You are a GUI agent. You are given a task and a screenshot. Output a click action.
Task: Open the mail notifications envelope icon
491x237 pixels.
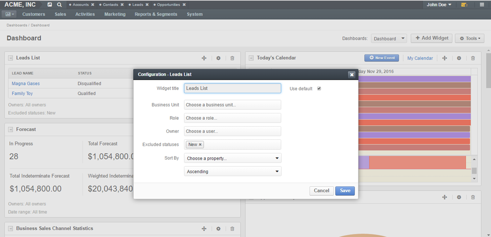[x=464, y=5]
